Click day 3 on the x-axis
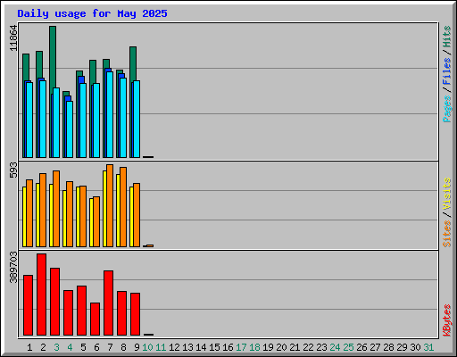The image size is (457, 357). pos(56,347)
